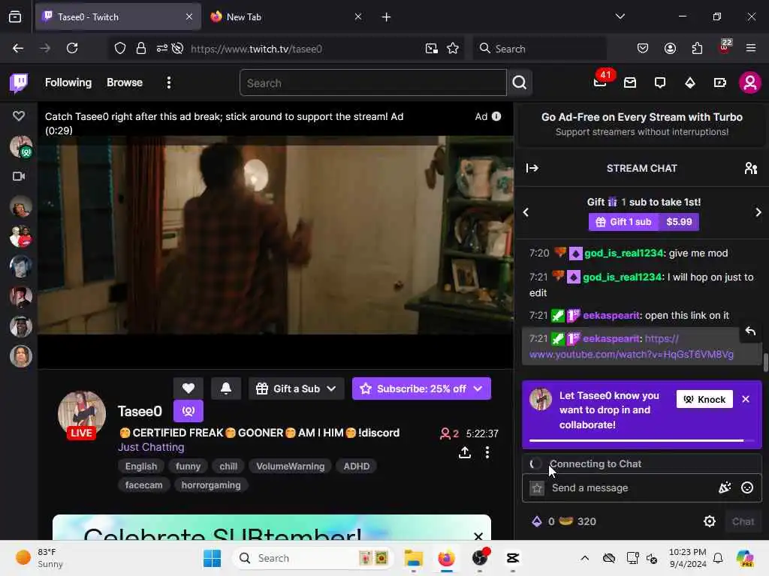The height and width of the screenshot is (576, 769).
Task: Click the browser back arrow
Action: point(18,48)
